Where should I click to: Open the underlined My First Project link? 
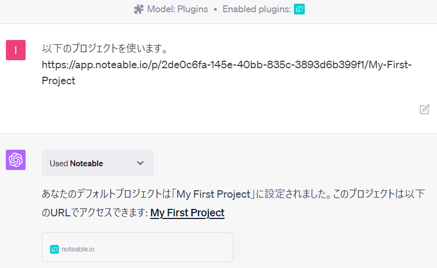(187, 213)
